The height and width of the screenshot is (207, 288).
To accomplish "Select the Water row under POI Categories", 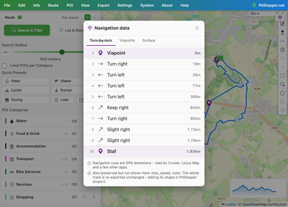I will coord(43,121).
